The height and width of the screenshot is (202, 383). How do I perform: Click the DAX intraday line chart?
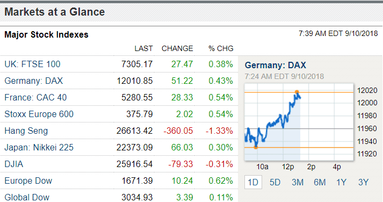(299, 122)
